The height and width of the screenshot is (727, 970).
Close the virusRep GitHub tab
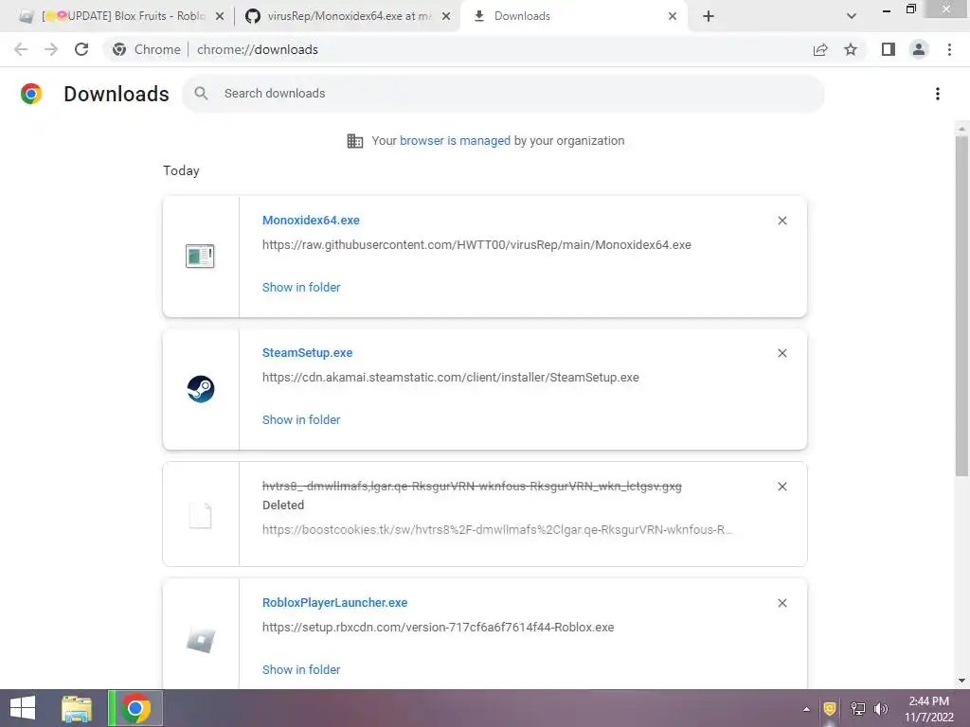tap(446, 16)
